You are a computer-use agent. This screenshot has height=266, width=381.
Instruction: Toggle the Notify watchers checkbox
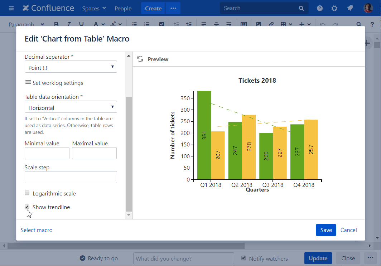tap(244, 258)
